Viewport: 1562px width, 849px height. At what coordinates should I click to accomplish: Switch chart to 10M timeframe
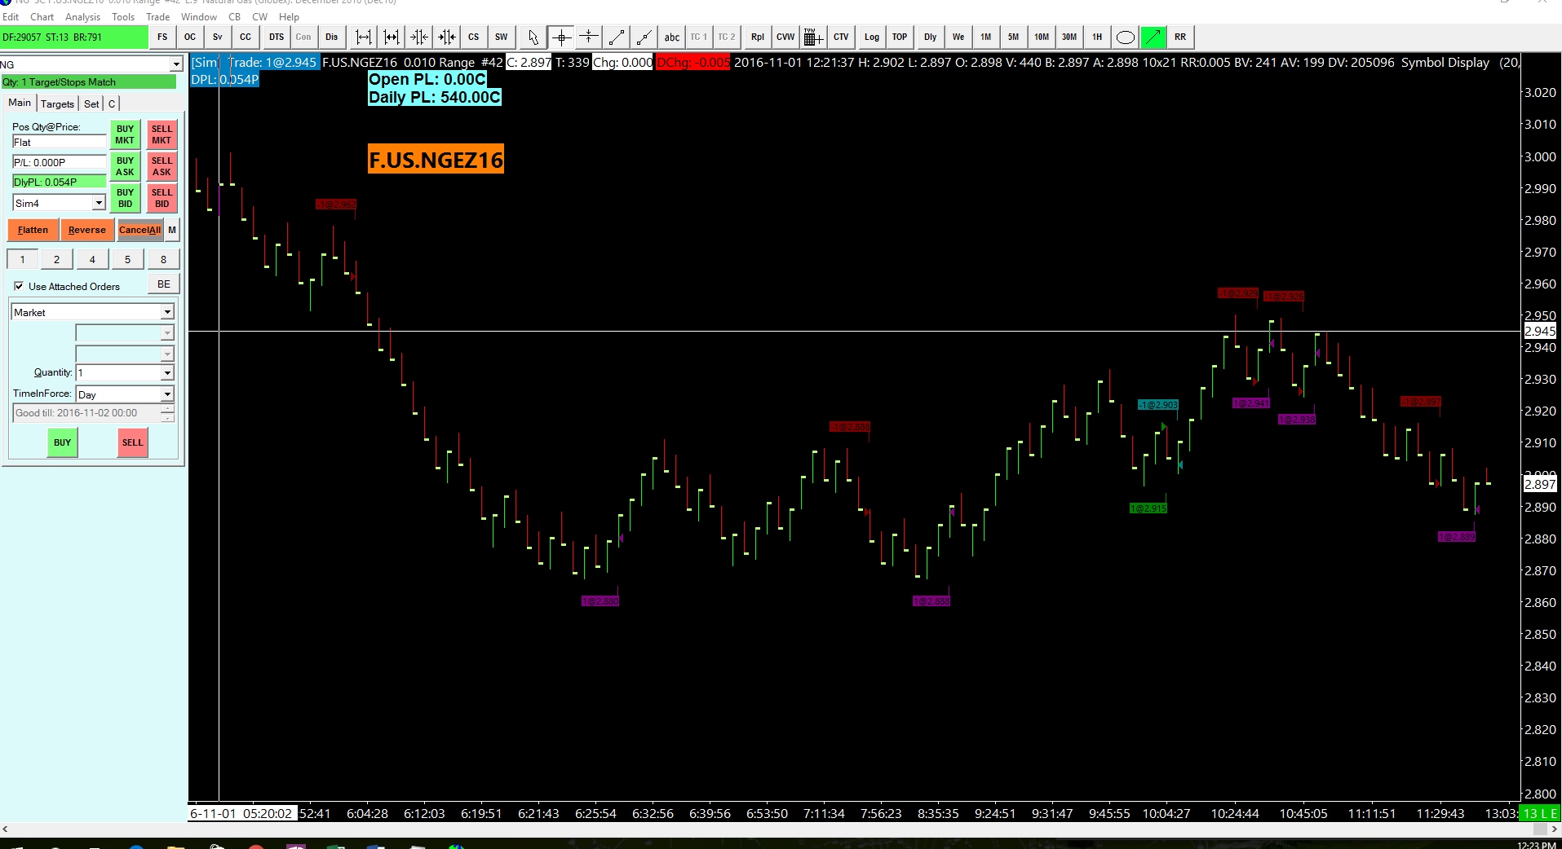coord(1042,37)
